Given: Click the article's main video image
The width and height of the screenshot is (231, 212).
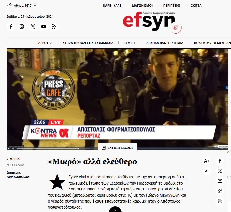Looking at the screenshot, I should pos(117,99).
